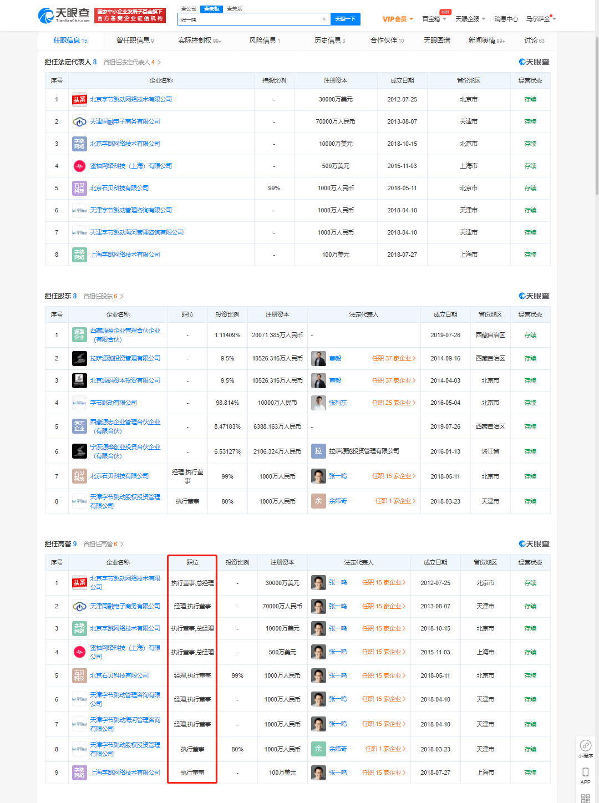Image resolution: width=599 pixels, height=803 pixels.
Task: Click the 98.814% investment ratio cell
Action: click(x=227, y=403)
